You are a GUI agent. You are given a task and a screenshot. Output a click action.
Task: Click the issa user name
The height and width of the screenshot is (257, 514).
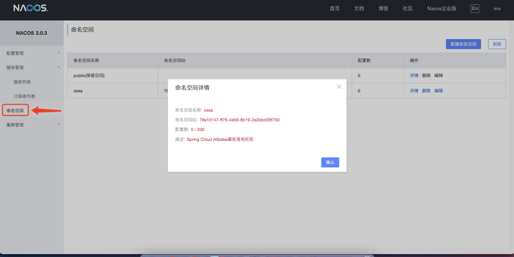click(x=497, y=9)
